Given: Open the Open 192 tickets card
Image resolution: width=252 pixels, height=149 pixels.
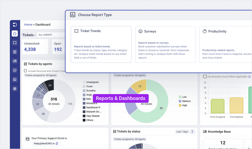Looking at the screenshot, I should point(59,47).
